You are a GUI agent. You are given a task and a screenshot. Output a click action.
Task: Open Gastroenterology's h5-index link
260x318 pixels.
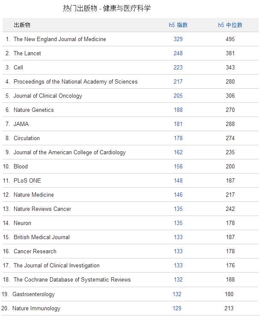tap(177, 294)
